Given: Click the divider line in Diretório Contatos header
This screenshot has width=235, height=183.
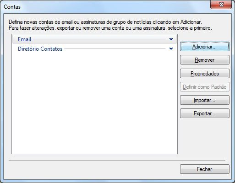Looking at the screenshot, I should pyautogui.click(x=115, y=49).
